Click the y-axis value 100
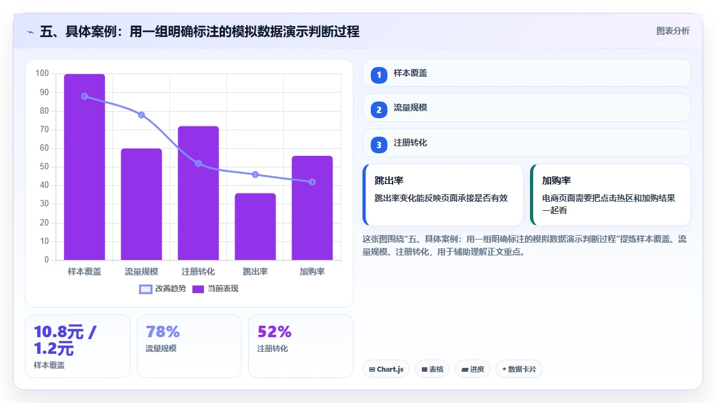716x403 pixels. (x=42, y=73)
